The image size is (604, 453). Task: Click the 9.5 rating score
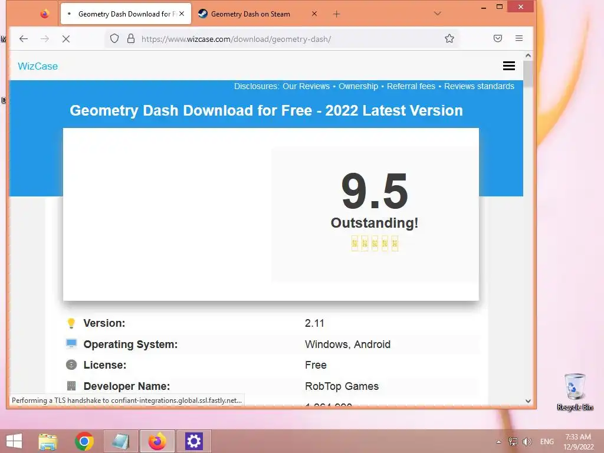click(375, 192)
